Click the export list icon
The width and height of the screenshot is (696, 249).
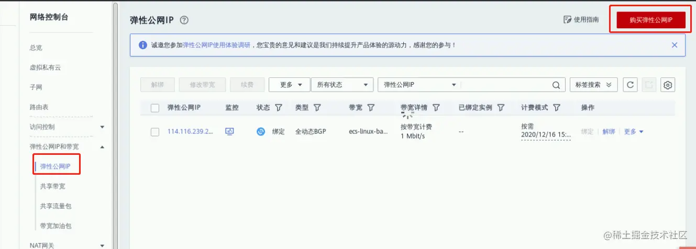[x=649, y=85]
